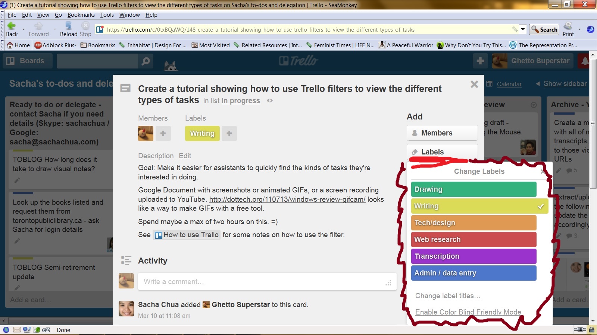This screenshot has height=335, width=597.
Task: Click the Edit link next to Description
Action: [x=185, y=156]
